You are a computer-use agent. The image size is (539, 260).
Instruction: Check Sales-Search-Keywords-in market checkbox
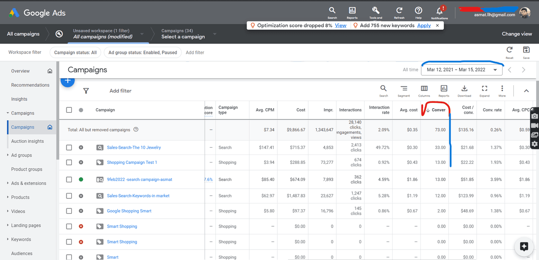click(x=69, y=196)
